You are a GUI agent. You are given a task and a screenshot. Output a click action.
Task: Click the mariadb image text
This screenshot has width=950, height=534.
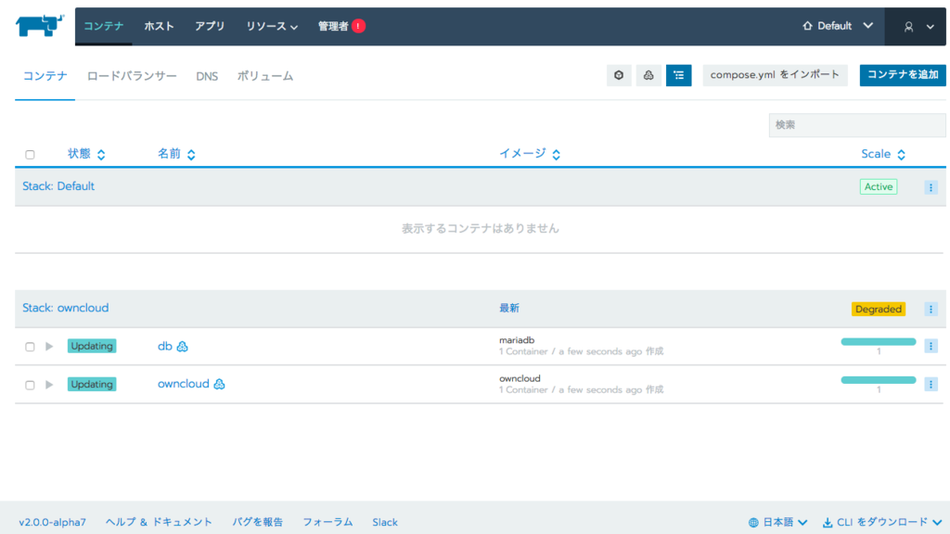tap(517, 340)
